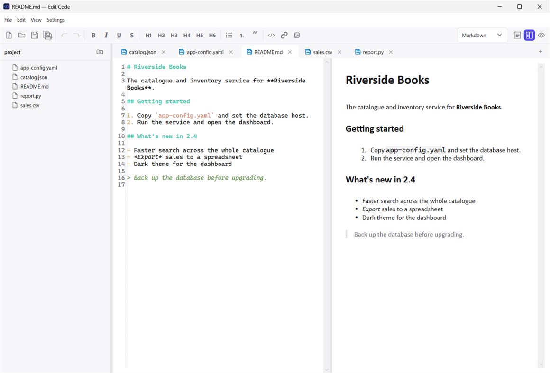This screenshot has width=550, height=373.
Task: Click the '## Getting started' source line
Action: pos(158,101)
